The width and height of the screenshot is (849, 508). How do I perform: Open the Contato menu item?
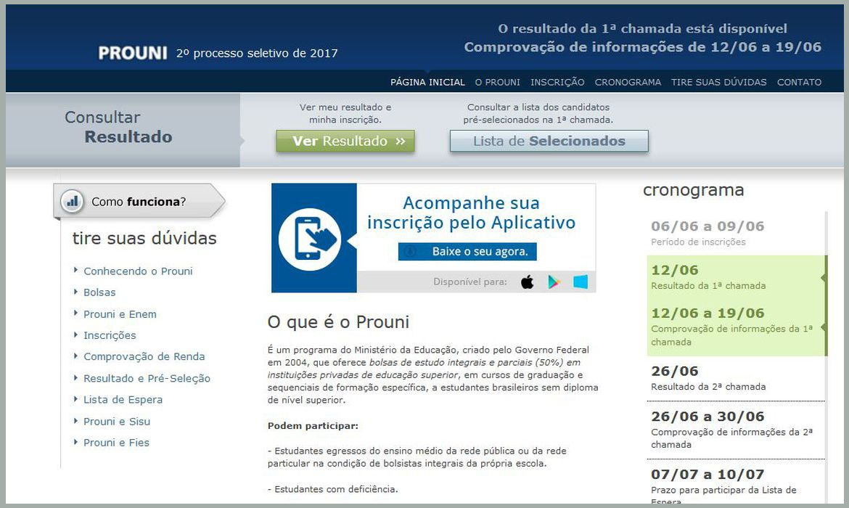pyautogui.click(x=799, y=82)
